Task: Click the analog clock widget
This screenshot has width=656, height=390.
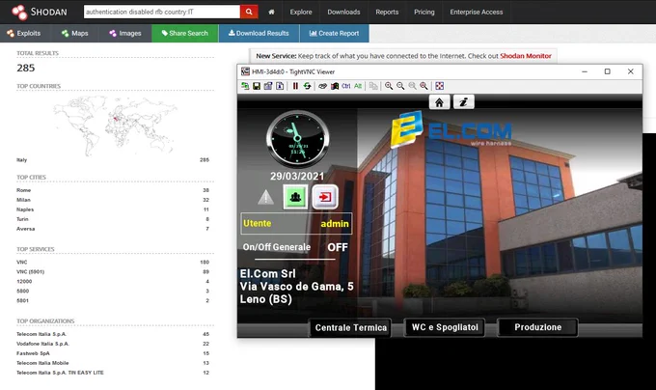Action: coord(297,139)
